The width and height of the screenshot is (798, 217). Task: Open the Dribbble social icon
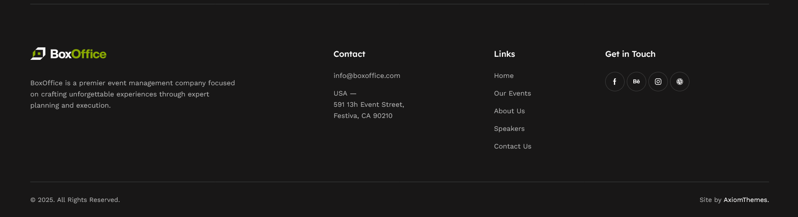pyautogui.click(x=680, y=81)
